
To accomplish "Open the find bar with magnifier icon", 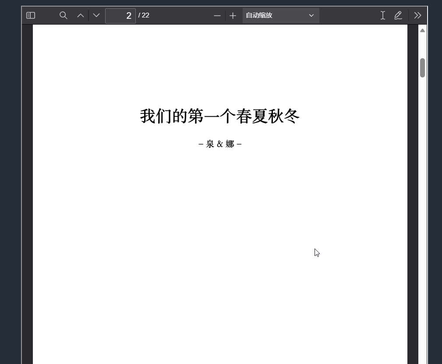I will click(x=63, y=15).
